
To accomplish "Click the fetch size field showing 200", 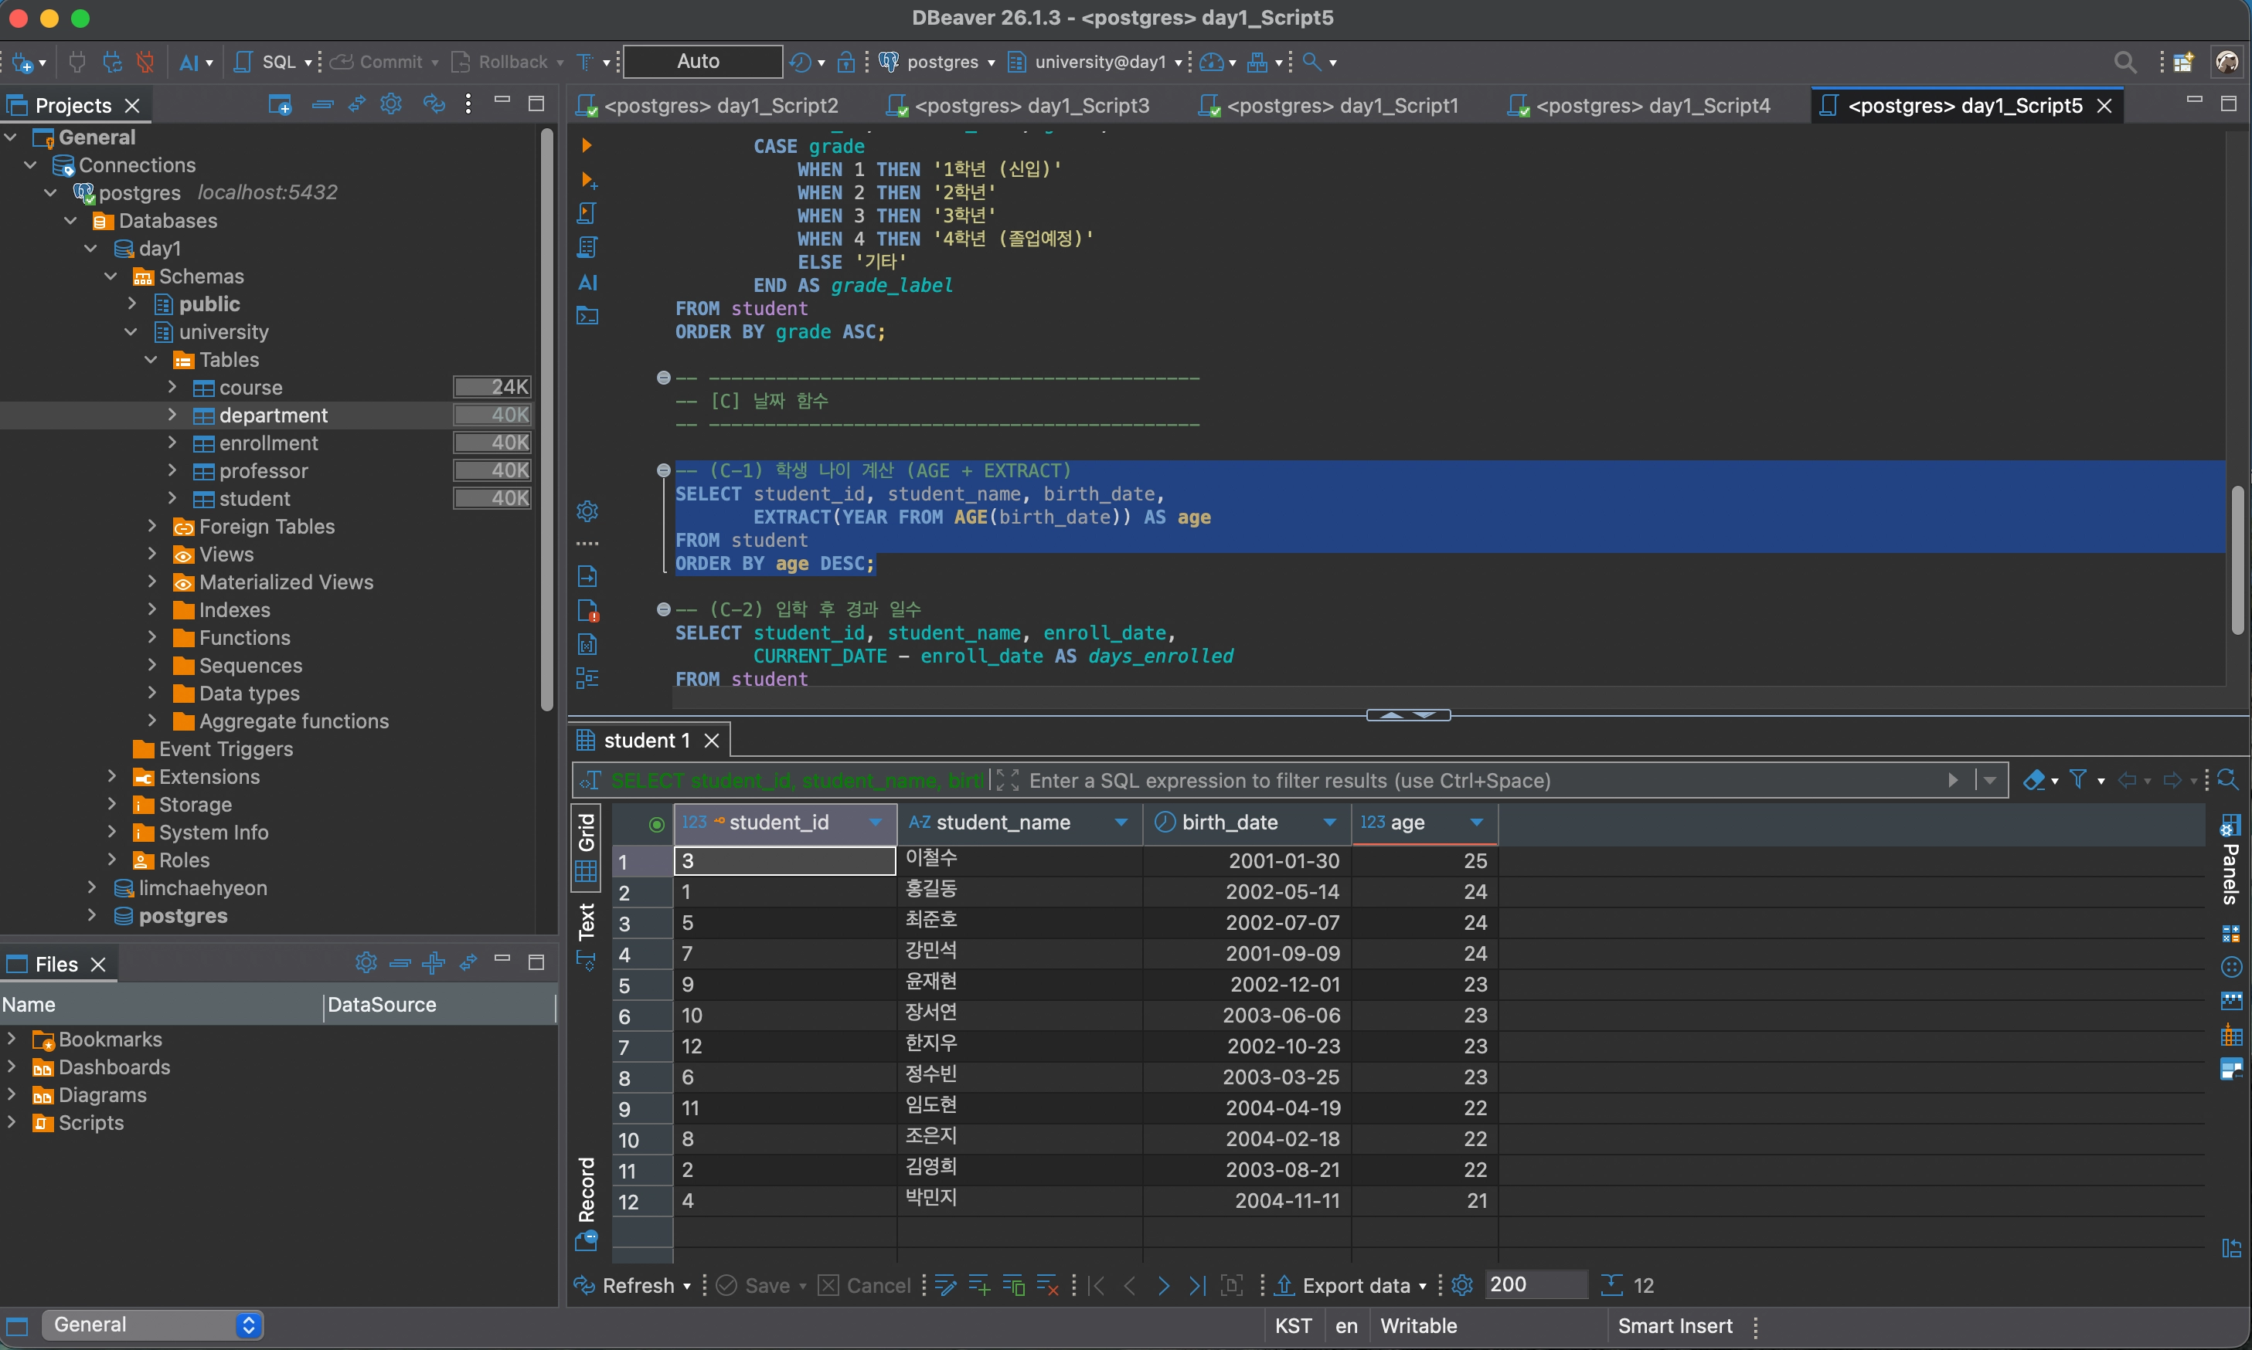I will (x=1536, y=1284).
